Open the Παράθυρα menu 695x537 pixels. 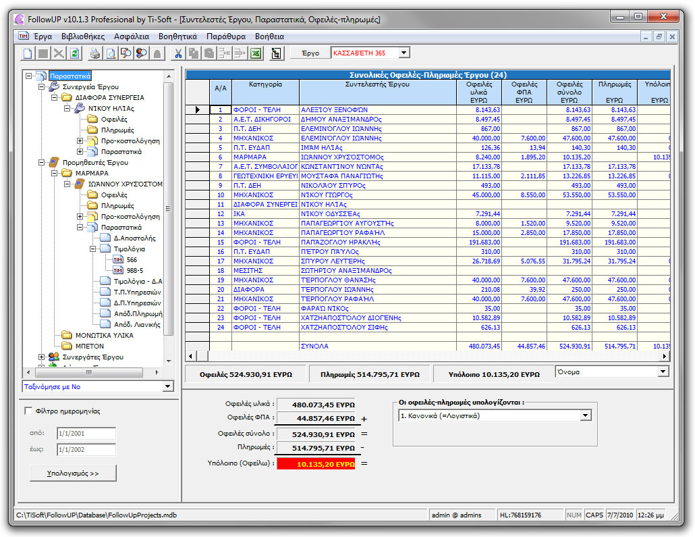[x=226, y=36]
